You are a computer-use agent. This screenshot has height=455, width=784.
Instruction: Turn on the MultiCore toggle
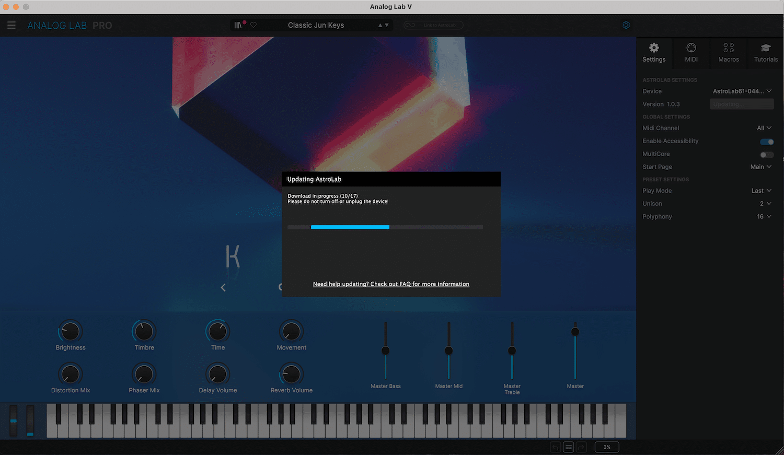click(x=767, y=155)
